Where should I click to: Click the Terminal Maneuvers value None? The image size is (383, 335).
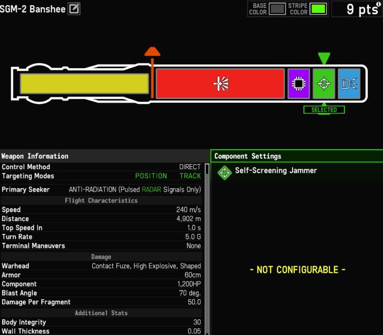(x=194, y=246)
